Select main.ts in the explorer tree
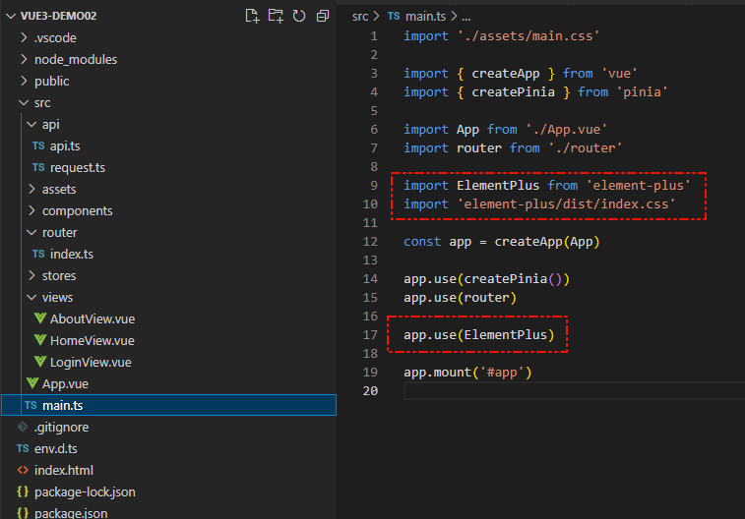745x519 pixels. point(168,405)
